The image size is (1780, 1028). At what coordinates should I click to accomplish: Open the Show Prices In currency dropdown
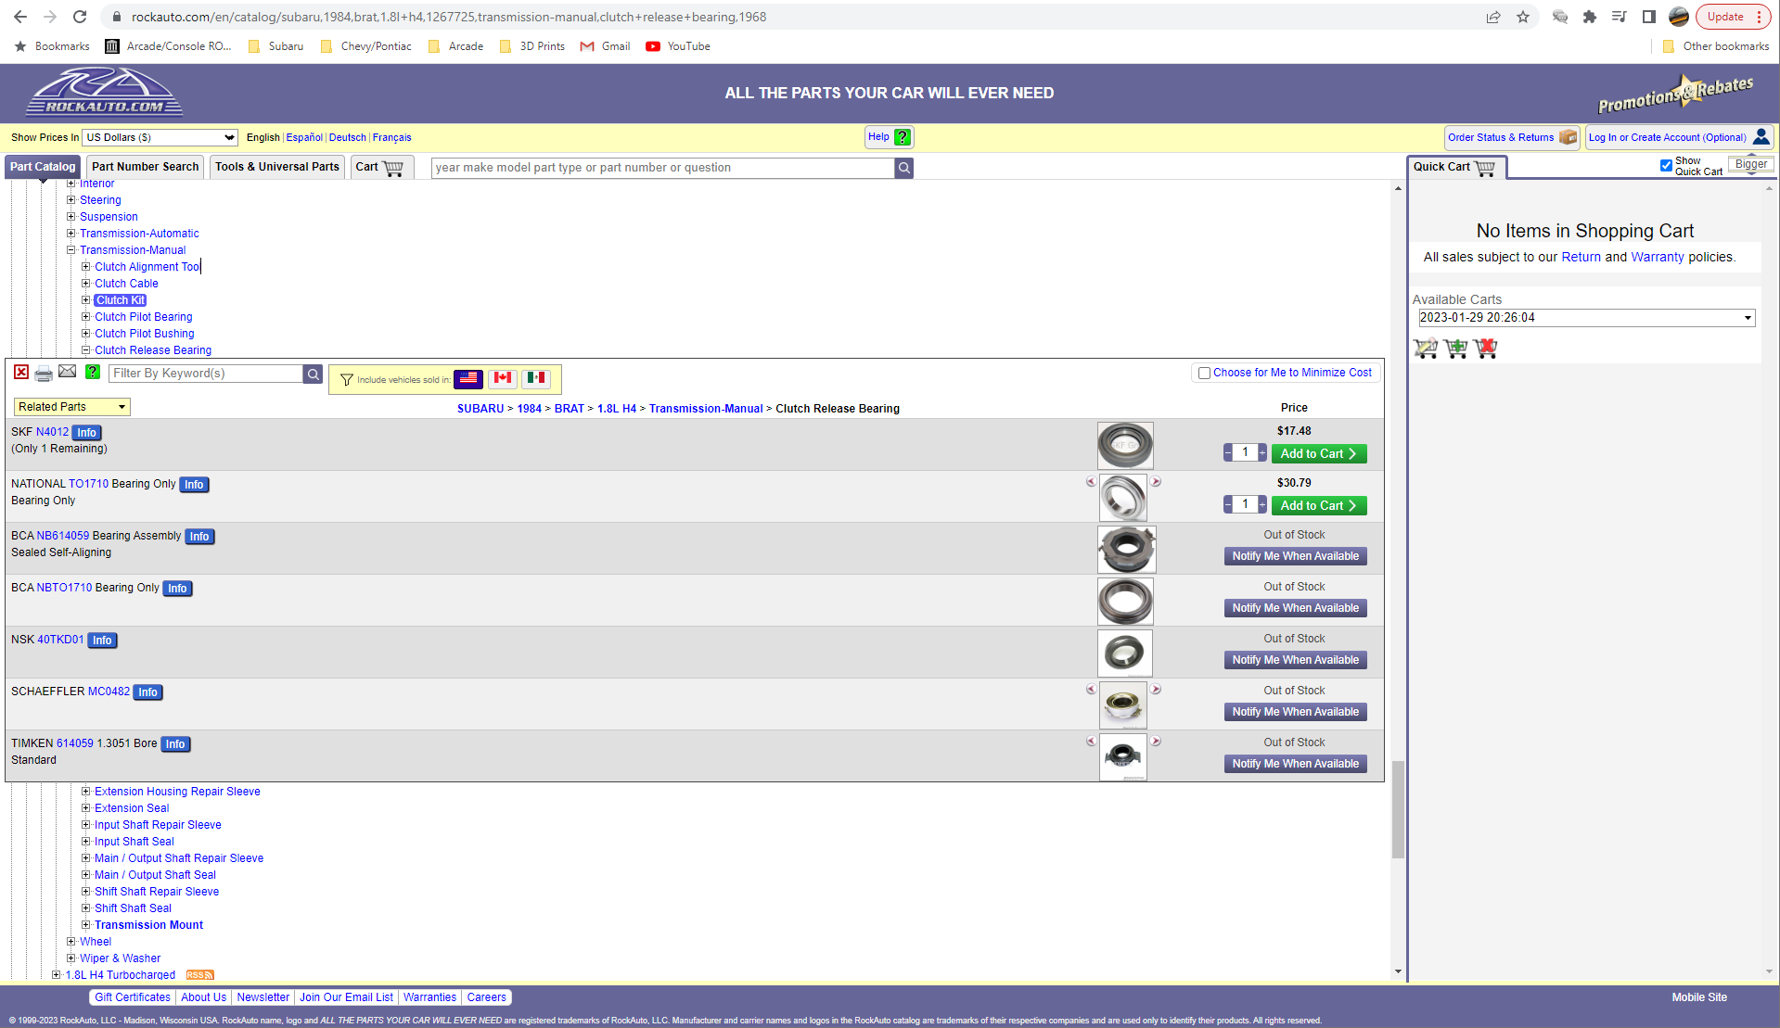click(x=160, y=137)
